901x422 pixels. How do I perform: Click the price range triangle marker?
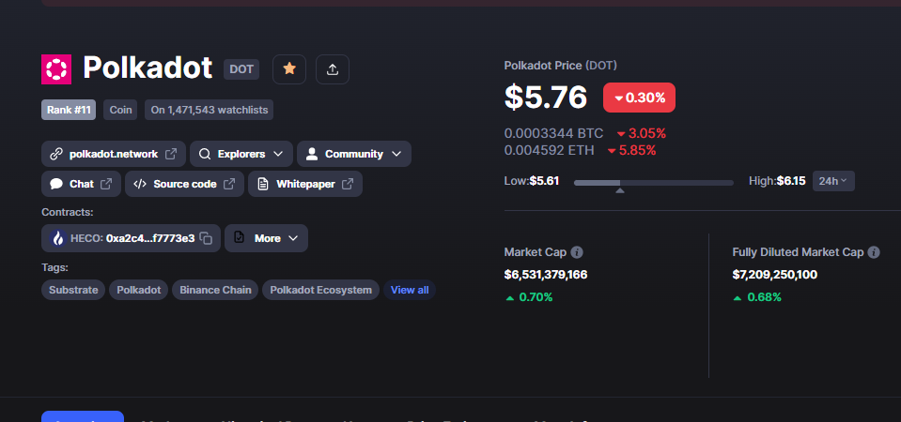[620, 190]
